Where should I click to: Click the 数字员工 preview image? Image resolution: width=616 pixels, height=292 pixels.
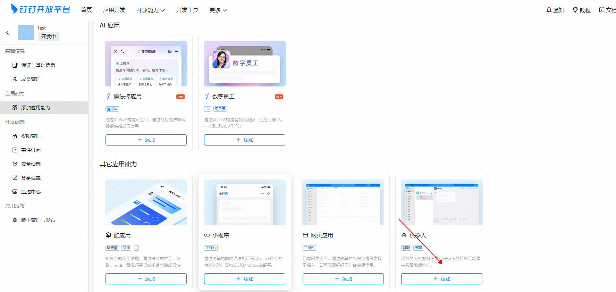pyautogui.click(x=245, y=64)
